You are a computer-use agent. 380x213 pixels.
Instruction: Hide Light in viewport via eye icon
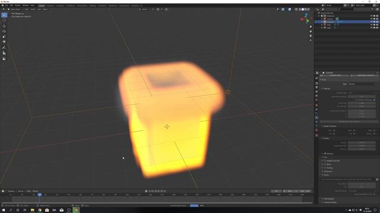tap(371, 28)
